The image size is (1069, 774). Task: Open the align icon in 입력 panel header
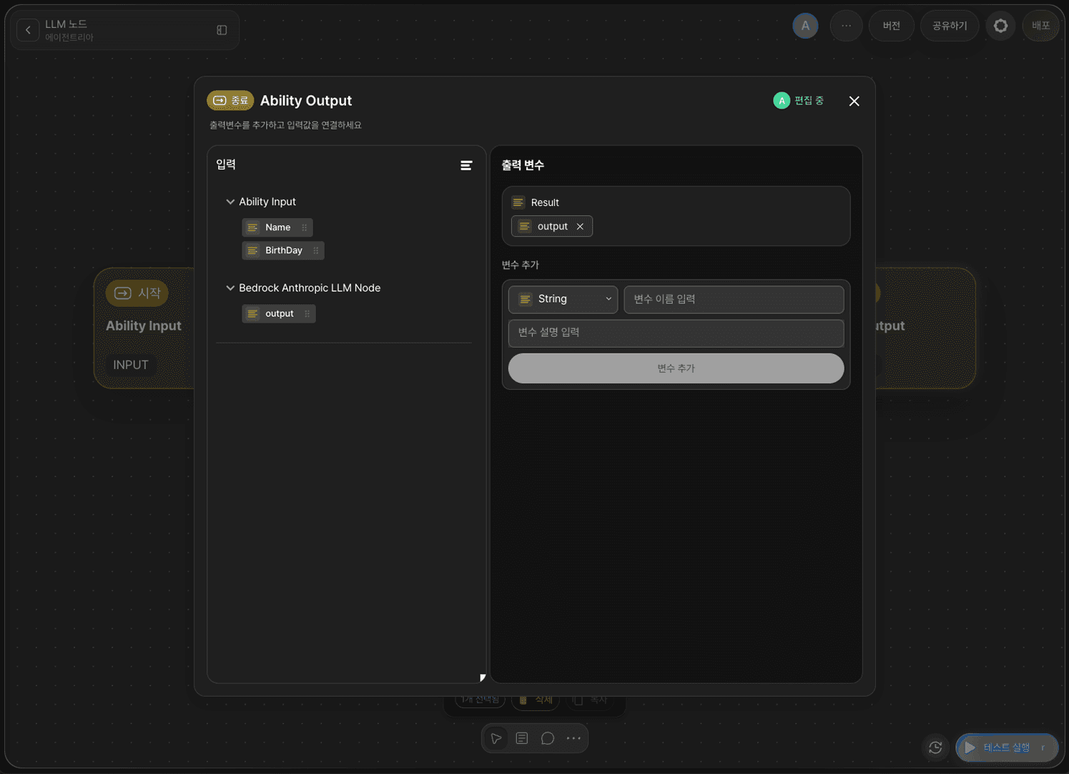click(466, 165)
